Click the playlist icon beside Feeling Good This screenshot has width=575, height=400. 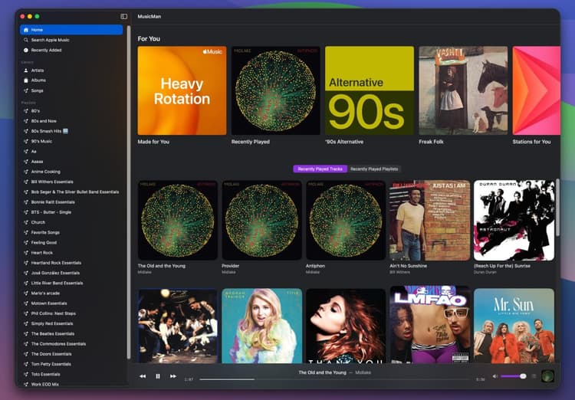click(x=26, y=243)
